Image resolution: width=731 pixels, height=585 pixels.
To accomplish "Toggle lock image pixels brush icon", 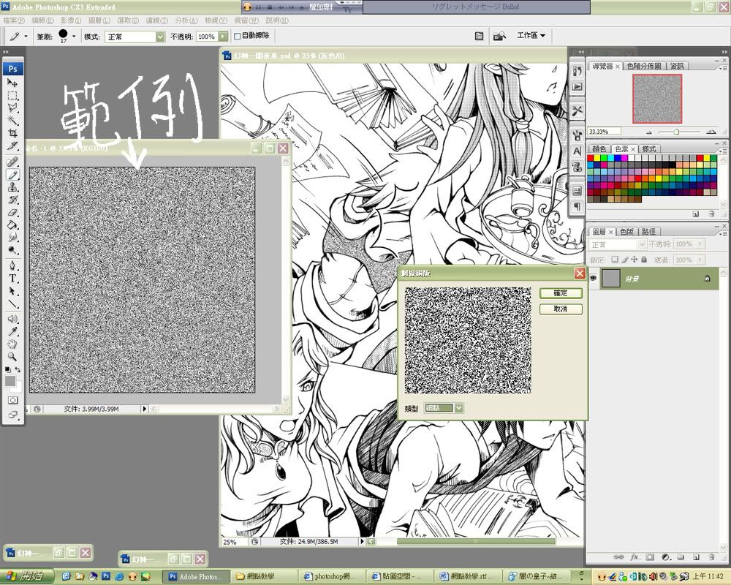I will click(625, 260).
